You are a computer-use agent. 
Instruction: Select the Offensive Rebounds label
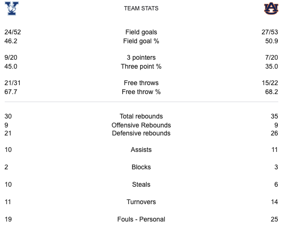pos(141,125)
